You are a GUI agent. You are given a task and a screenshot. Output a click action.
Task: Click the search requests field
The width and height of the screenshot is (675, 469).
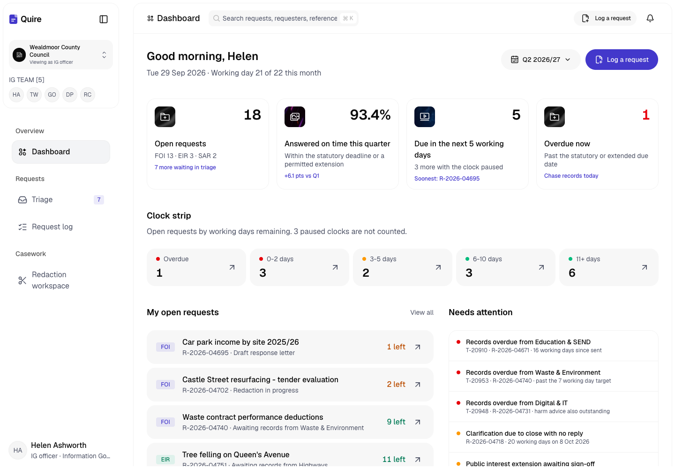click(x=284, y=18)
